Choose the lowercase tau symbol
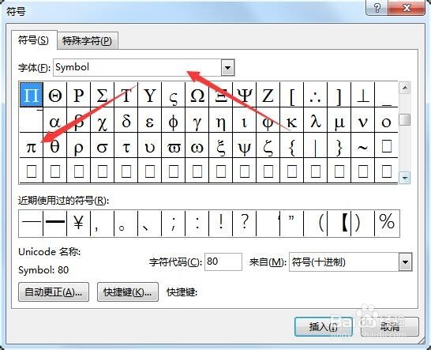The image size is (431, 350). (x=126, y=145)
